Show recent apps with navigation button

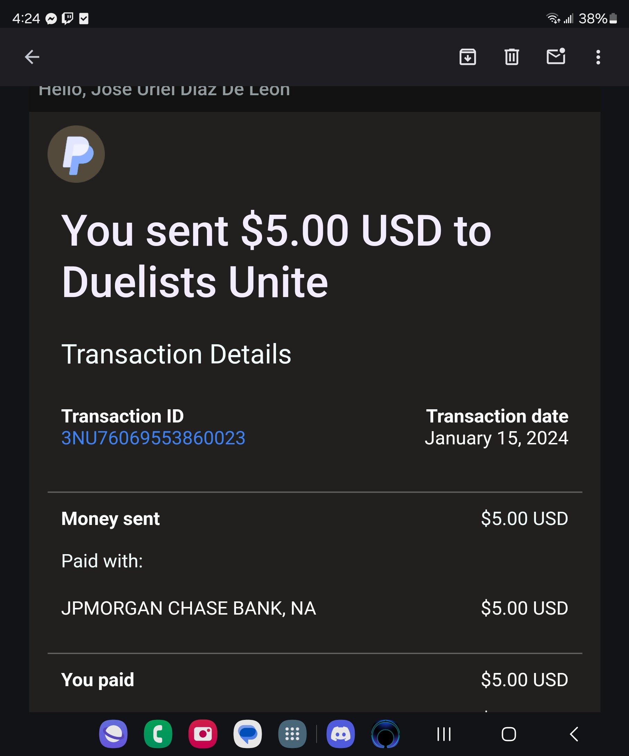pos(444,734)
